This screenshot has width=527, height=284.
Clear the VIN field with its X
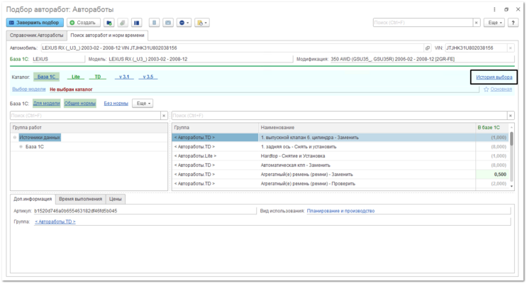click(510, 48)
